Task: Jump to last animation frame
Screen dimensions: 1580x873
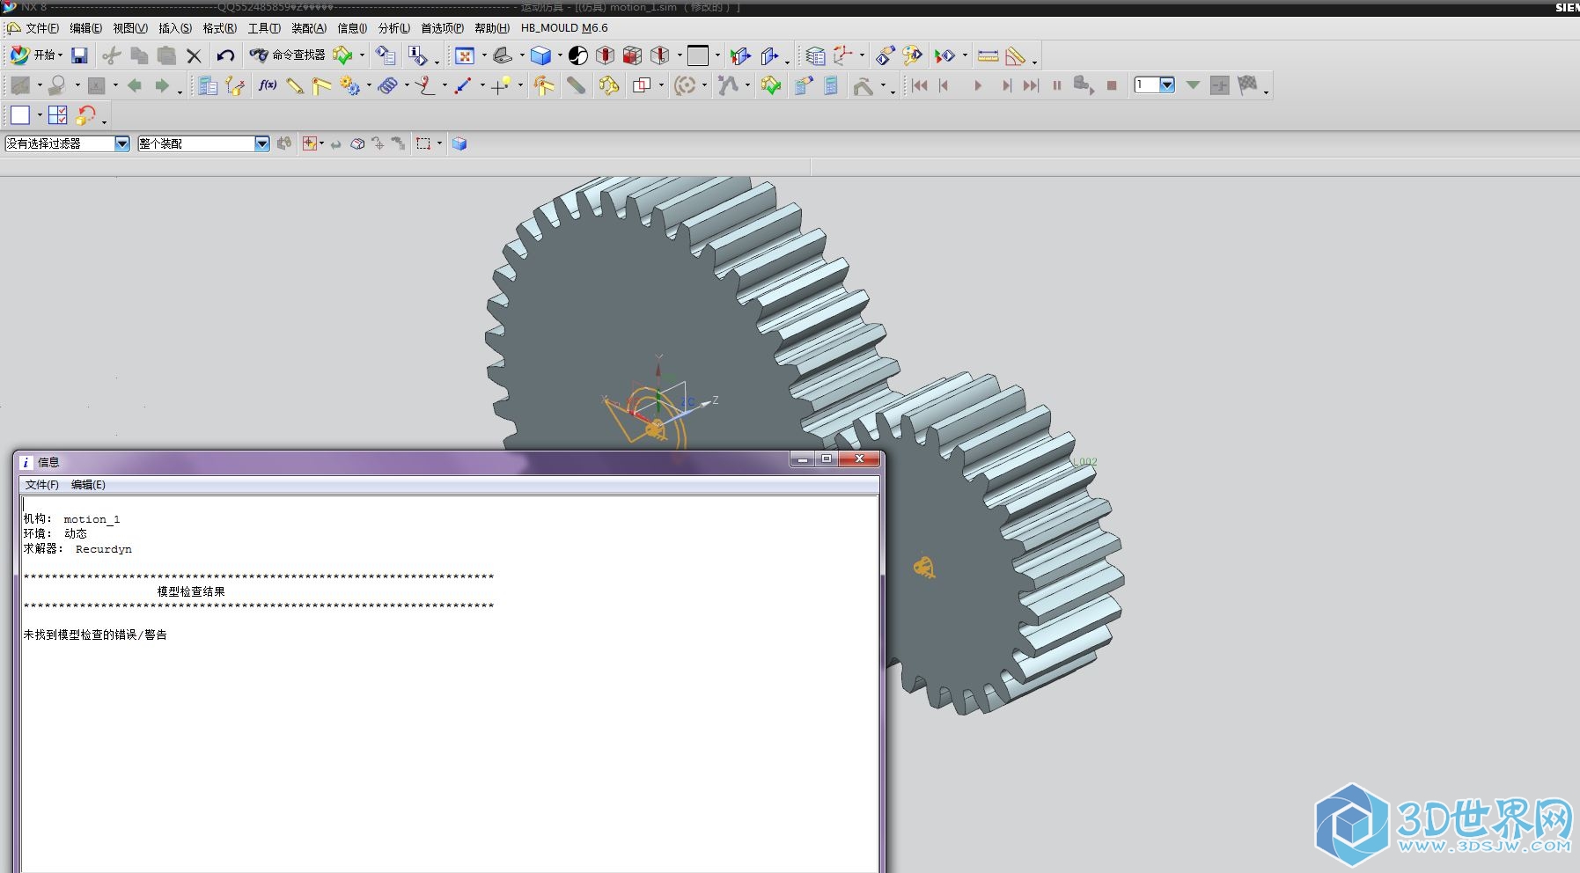Action: [1031, 85]
